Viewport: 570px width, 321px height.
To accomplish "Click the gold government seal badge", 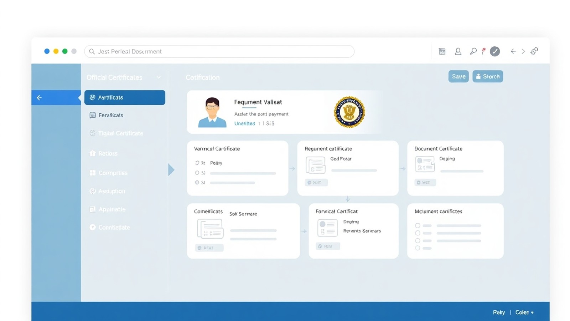I will tap(349, 112).
